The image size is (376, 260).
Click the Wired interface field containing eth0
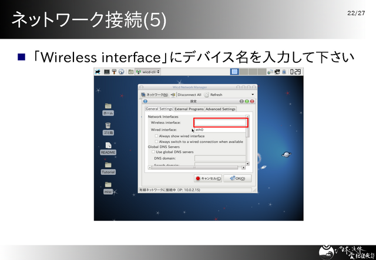click(x=220, y=130)
